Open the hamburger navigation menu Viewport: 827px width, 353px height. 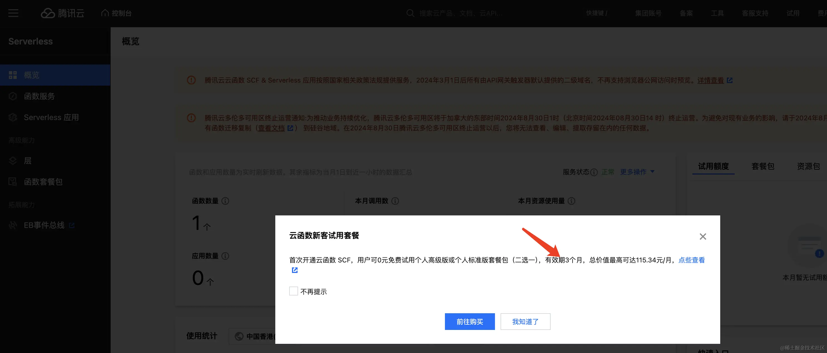(13, 13)
